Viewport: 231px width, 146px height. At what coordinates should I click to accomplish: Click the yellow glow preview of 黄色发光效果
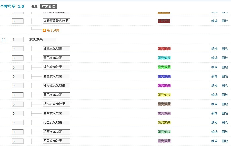click(164, 95)
